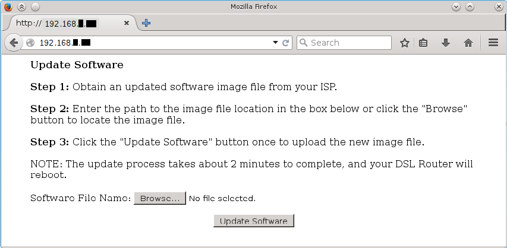Focus the Search input box
Viewport: 507px width, 248px height.
[348, 43]
